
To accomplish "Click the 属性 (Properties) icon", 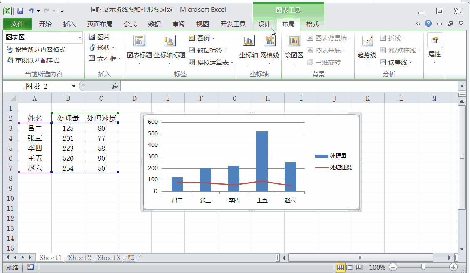I will click(x=435, y=41).
